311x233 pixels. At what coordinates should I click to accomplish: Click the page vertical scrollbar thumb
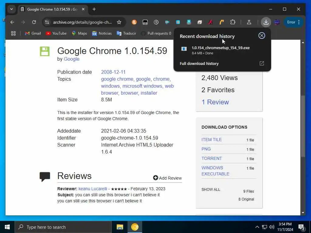[303, 126]
